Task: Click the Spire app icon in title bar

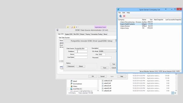Action: point(119,9)
